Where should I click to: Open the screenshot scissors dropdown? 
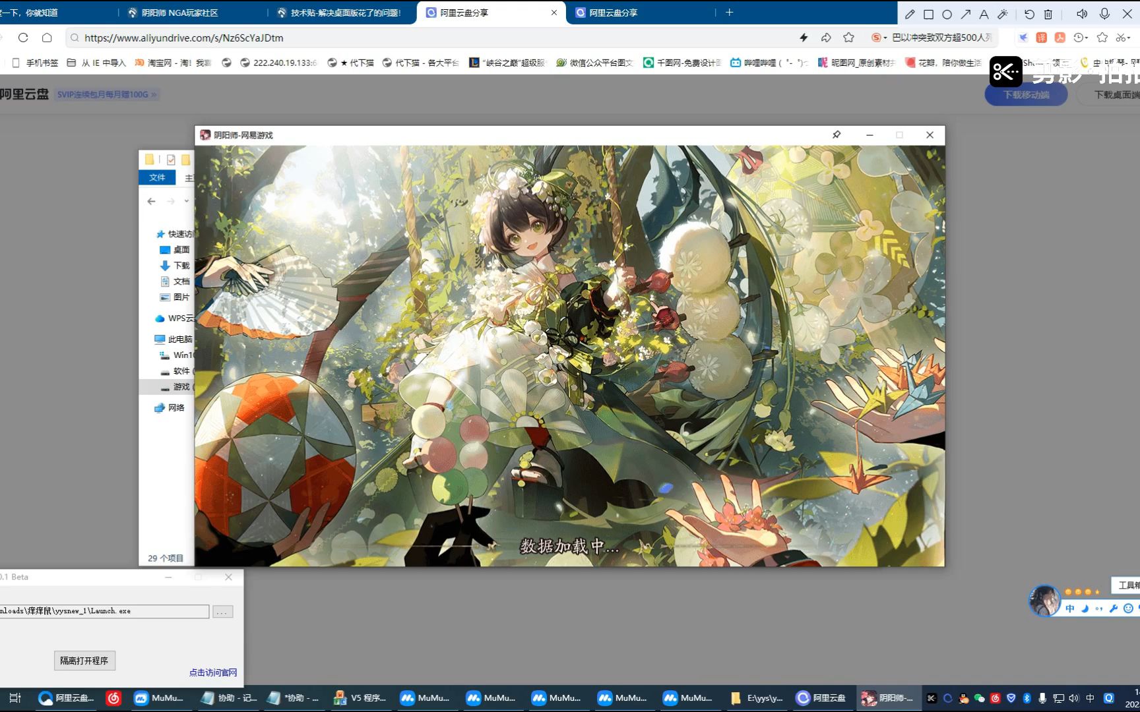[x=1124, y=38]
